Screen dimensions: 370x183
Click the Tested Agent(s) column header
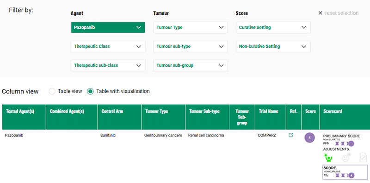[24, 117]
